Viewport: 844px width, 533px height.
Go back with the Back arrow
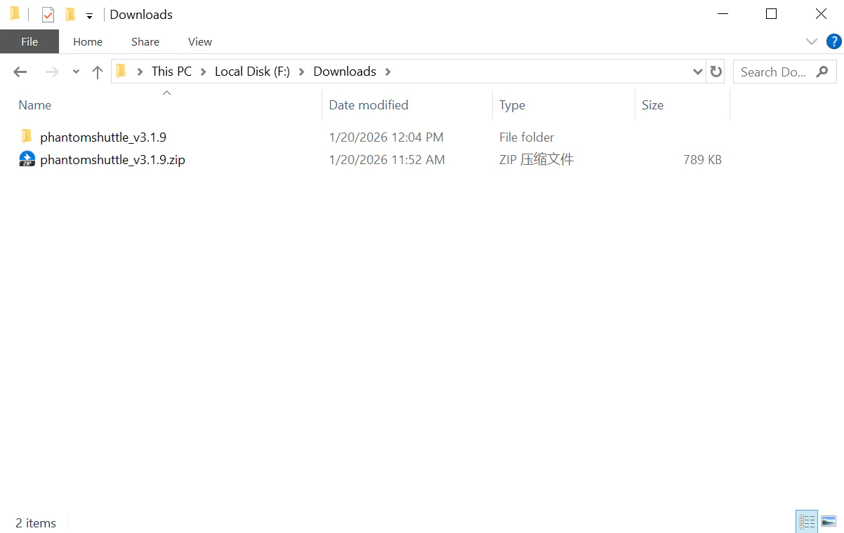coord(20,72)
